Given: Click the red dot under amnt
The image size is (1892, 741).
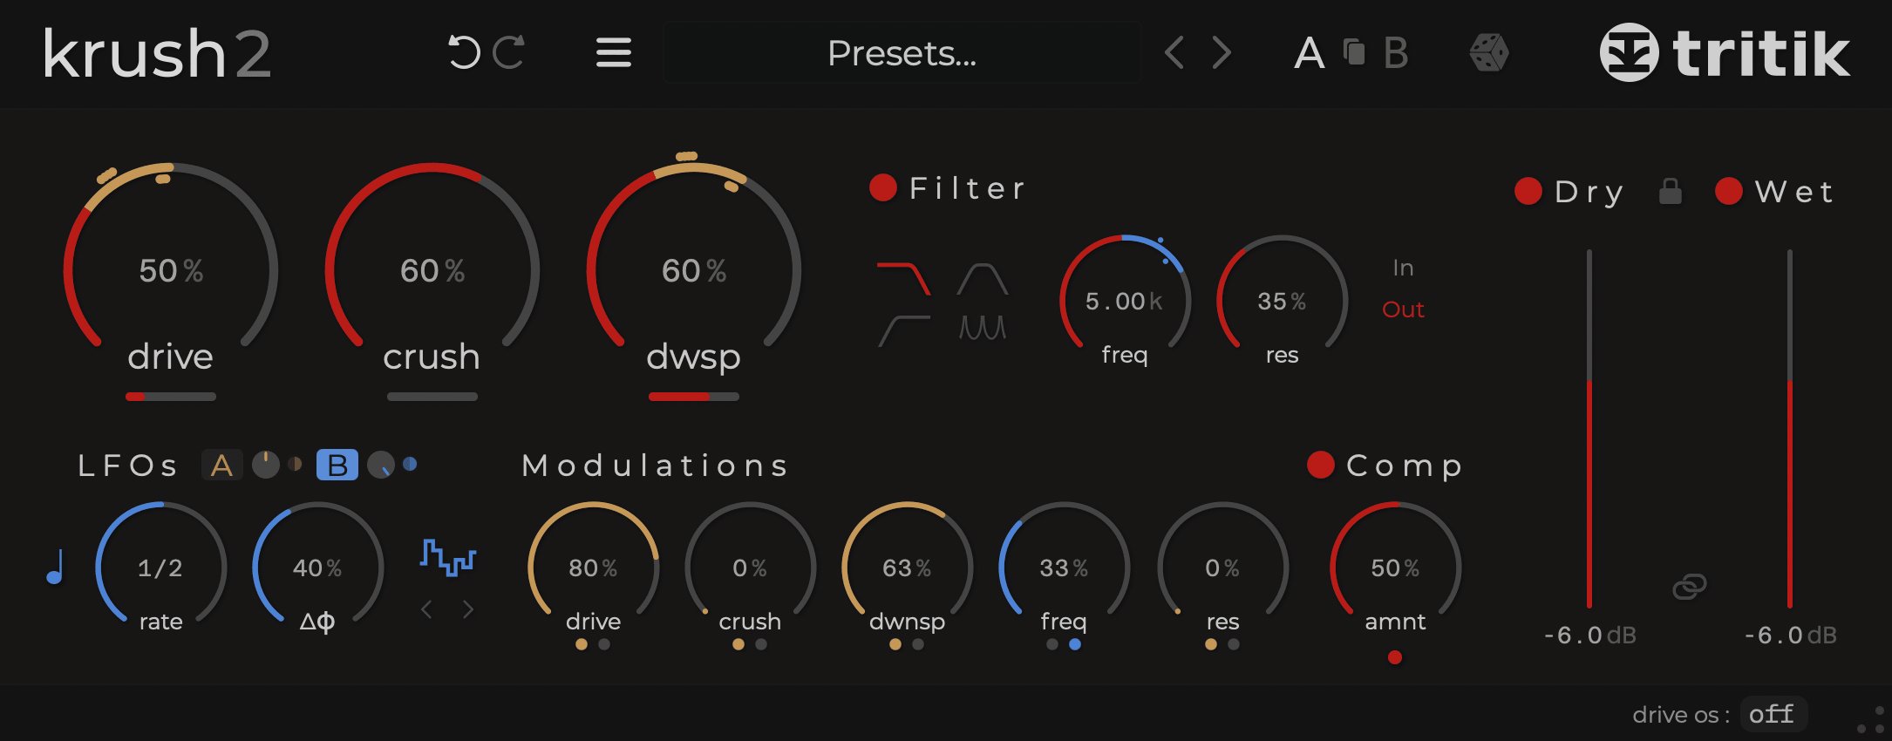Looking at the screenshot, I should point(1395,657).
